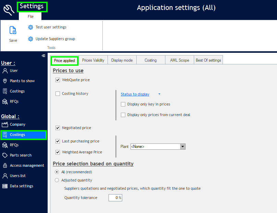This screenshot has width=277, height=213.
Task: Open the Best Of settings tab
Action: click(208, 60)
